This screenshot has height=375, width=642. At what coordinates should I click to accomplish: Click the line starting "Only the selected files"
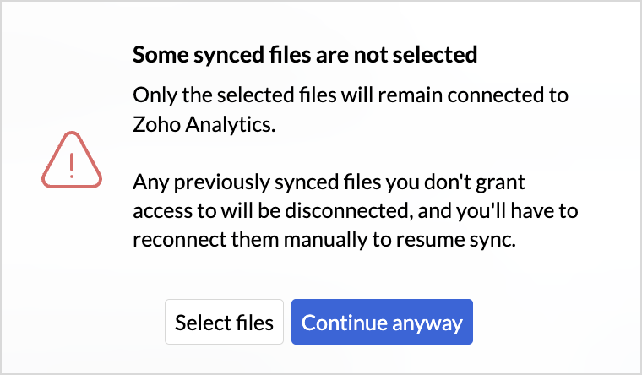[350, 95]
